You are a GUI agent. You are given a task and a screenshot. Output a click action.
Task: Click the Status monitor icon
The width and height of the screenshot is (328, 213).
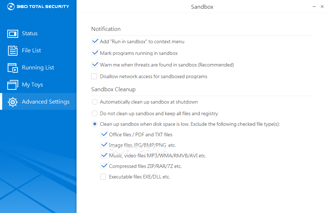click(x=13, y=33)
